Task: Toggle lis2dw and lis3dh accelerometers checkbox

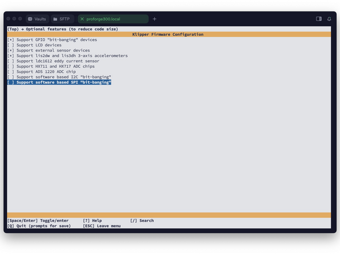Action: (x=10, y=56)
